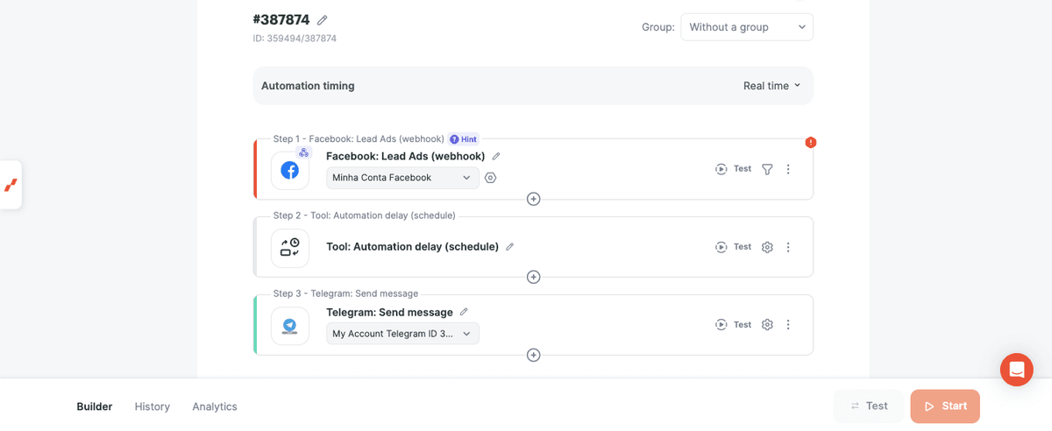Click the Step 1 - Facebook: Lead Ads label

(x=359, y=139)
